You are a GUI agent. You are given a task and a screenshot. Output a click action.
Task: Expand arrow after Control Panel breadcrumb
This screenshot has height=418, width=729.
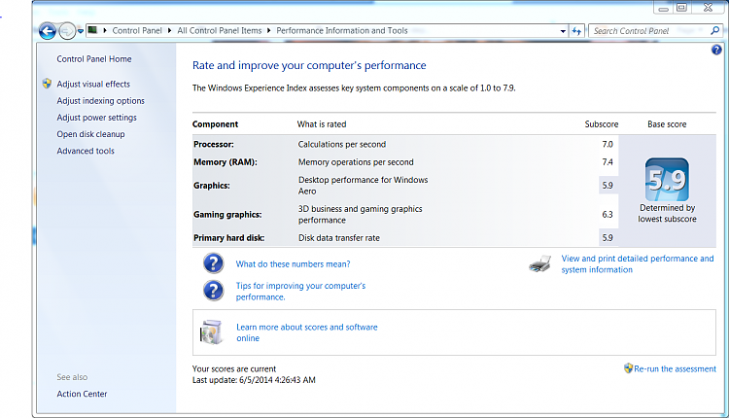click(x=170, y=31)
